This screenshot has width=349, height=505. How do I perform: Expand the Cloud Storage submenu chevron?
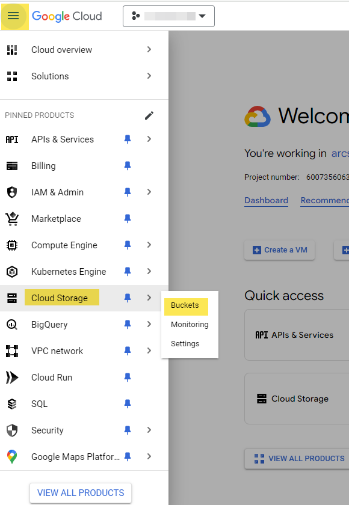[149, 297]
